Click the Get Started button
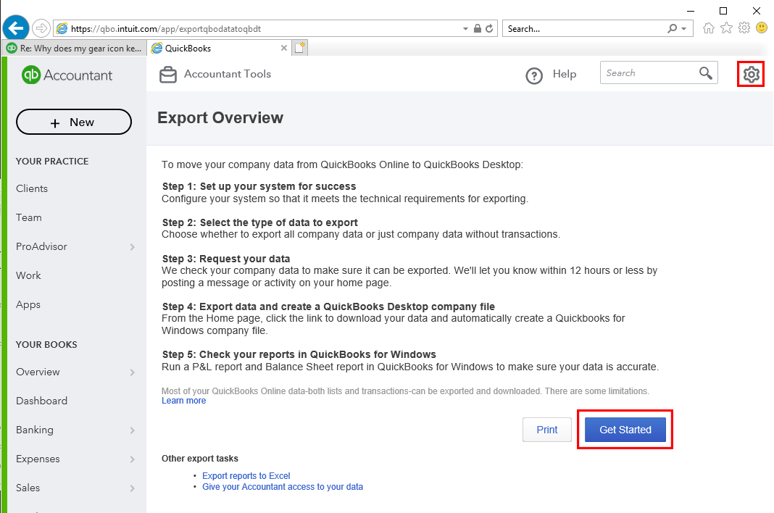The image size is (774, 513). click(624, 429)
